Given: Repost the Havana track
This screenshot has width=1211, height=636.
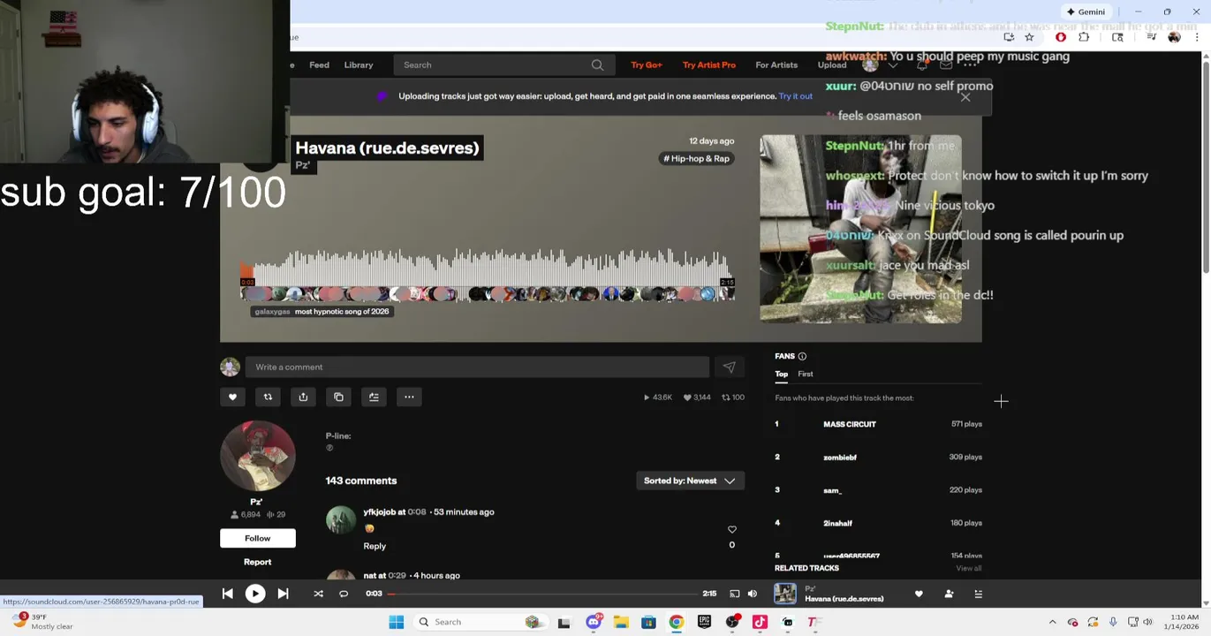Looking at the screenshot, I should [x=268, y=397].
